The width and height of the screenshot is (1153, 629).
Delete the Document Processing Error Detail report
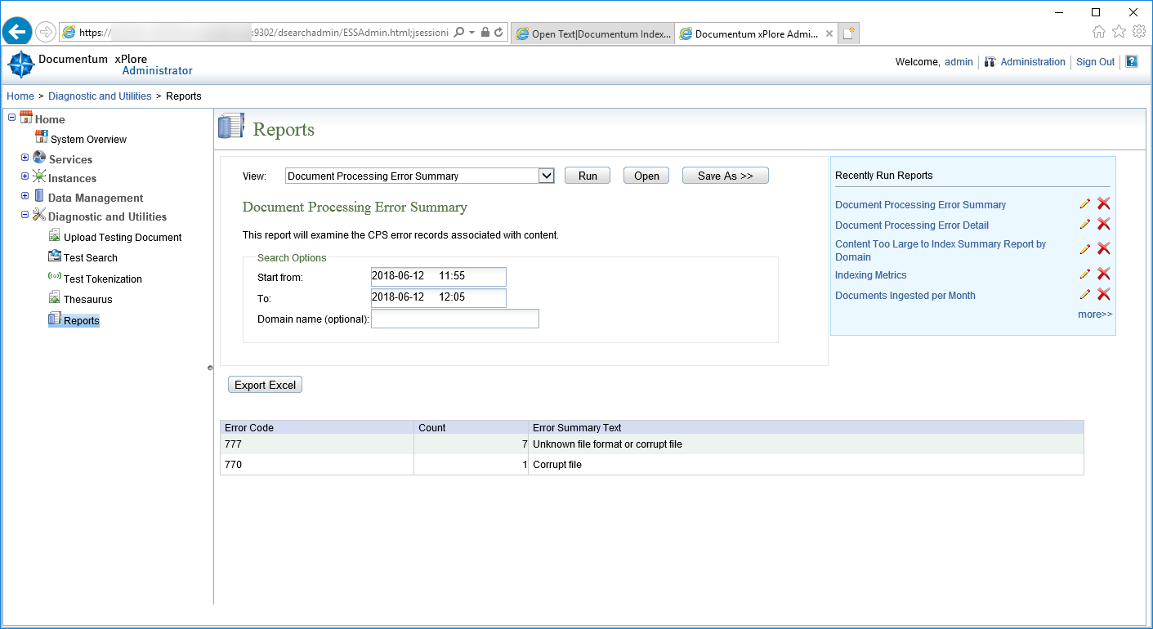pyautogui.click(x=1104, y=224)
